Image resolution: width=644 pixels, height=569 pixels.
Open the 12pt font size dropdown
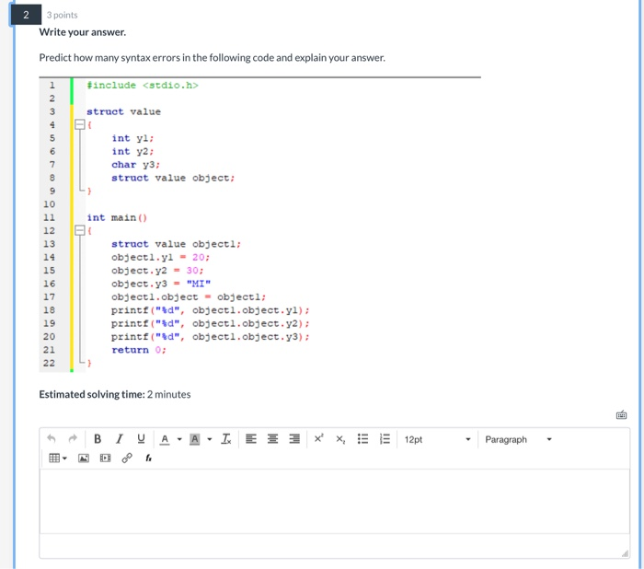click(x=437, y=439)
